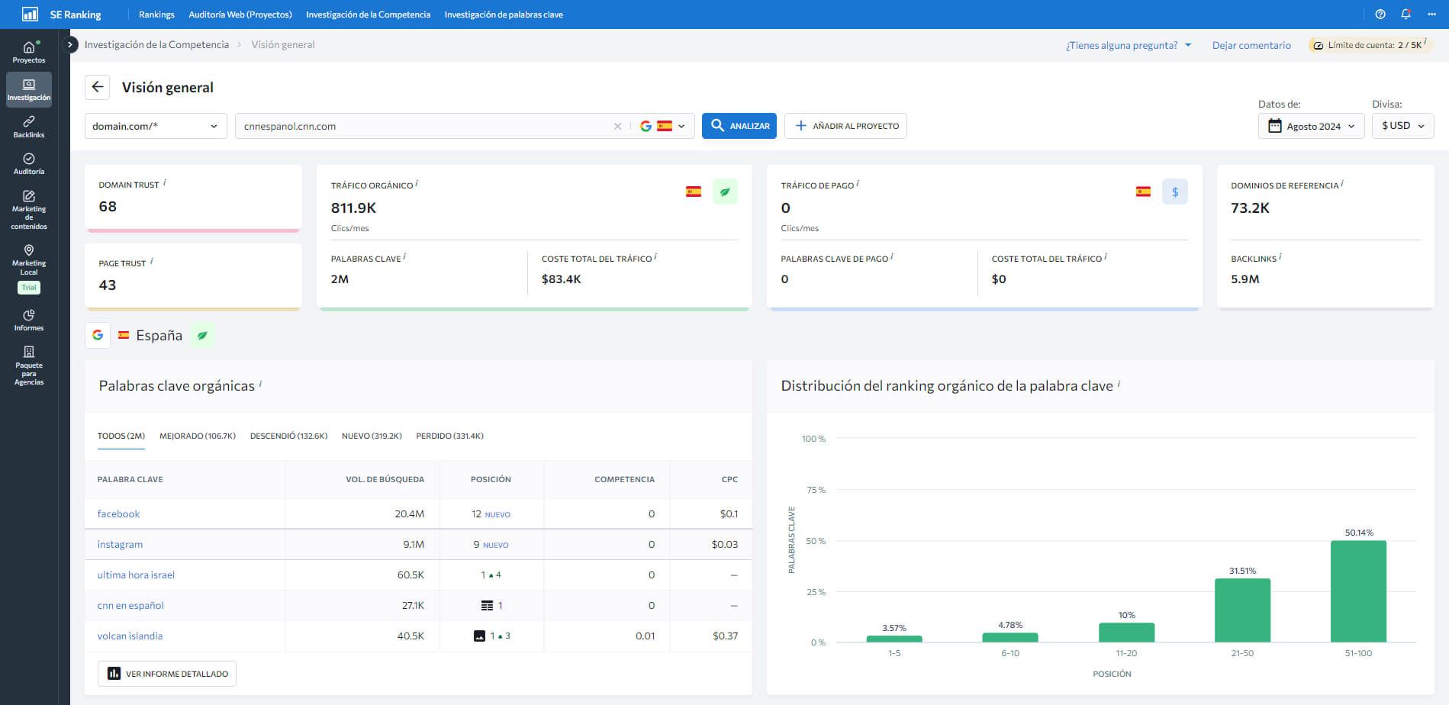Open the domain.com/* scope dropdown

pyautogui.click(x=156, y=126)
